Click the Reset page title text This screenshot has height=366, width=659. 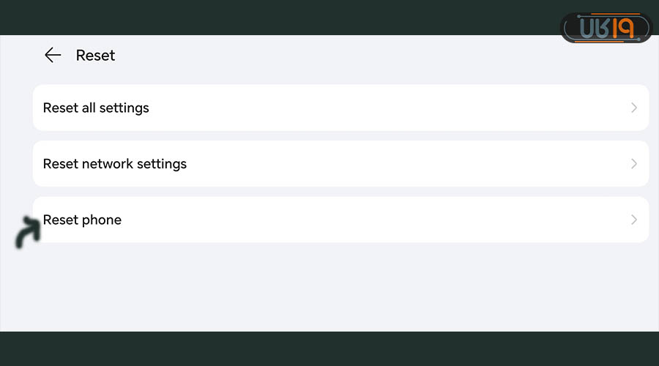(96, 56)
